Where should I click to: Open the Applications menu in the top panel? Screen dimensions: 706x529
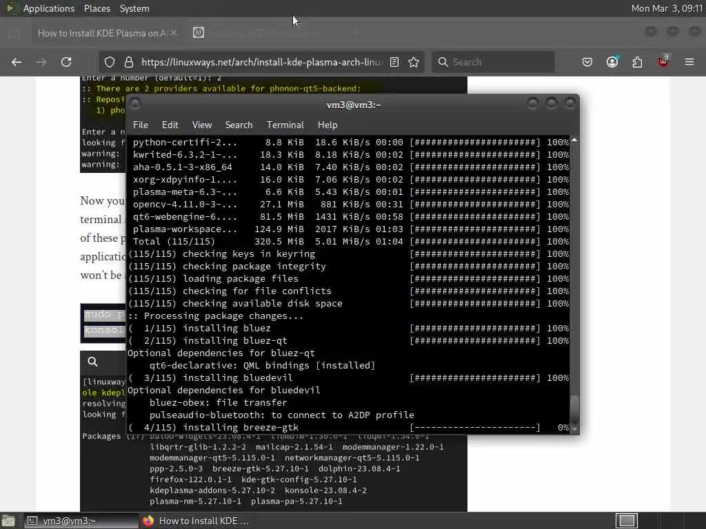(x=49, y=8)
